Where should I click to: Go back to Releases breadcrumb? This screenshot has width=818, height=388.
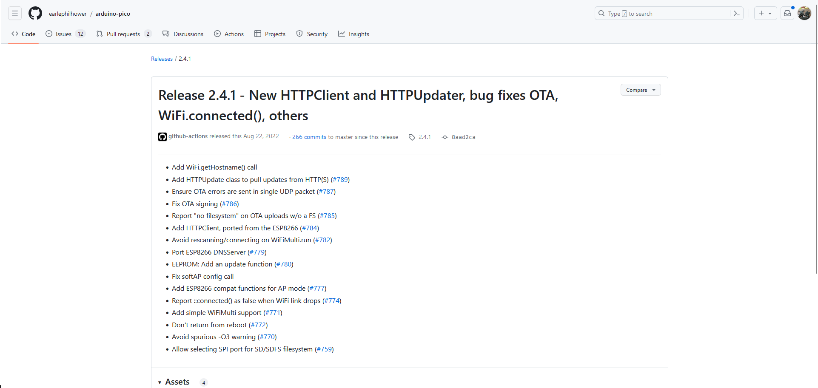pos(162,59)
